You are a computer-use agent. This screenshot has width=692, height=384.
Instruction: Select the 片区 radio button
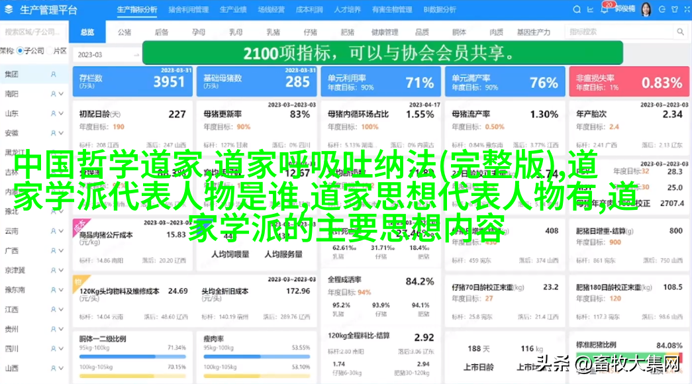pyautogui.click(x=48, y=51)
